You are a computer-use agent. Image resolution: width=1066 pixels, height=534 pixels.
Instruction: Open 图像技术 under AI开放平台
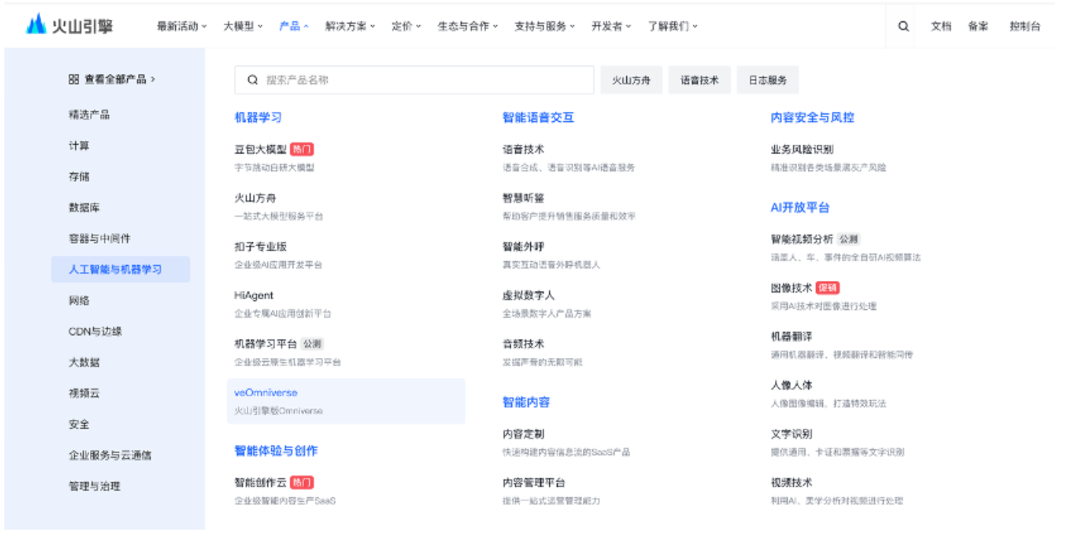pyautogui.click(x=791, y=288)
